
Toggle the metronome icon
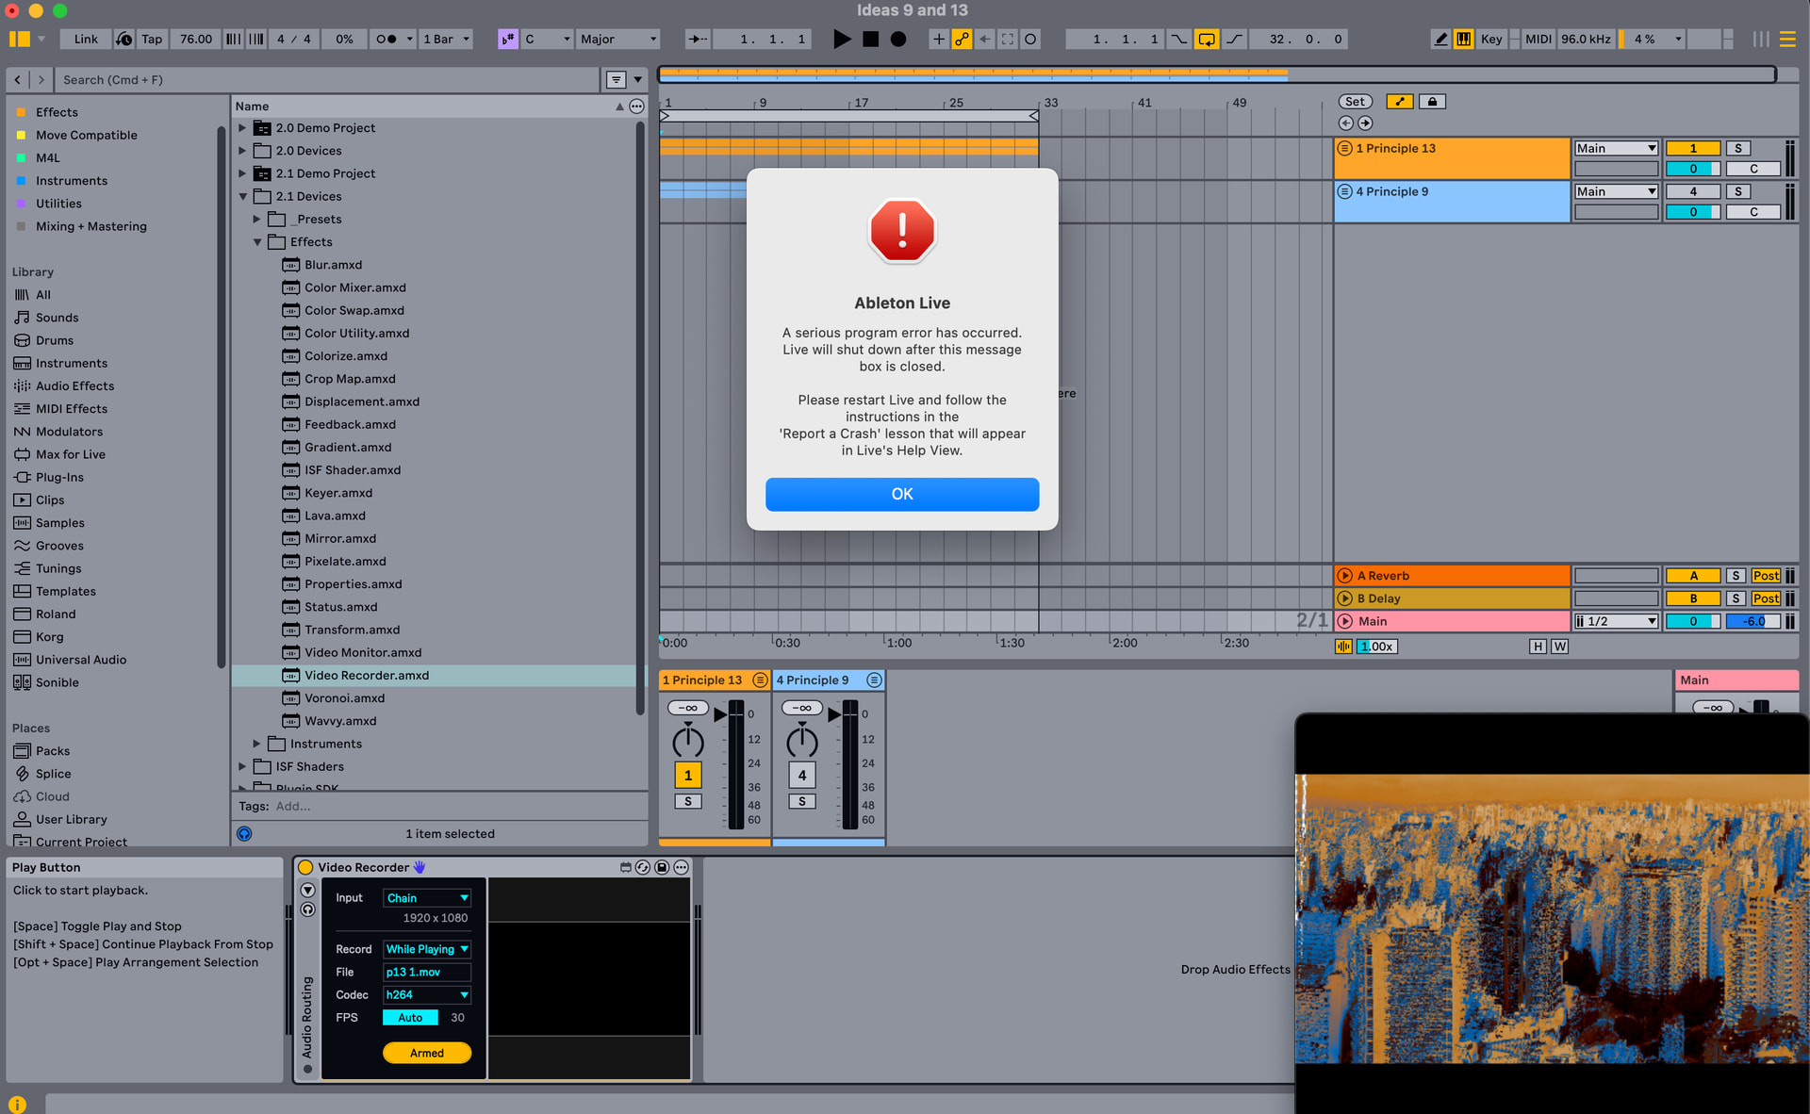click(x=386, y=39)
